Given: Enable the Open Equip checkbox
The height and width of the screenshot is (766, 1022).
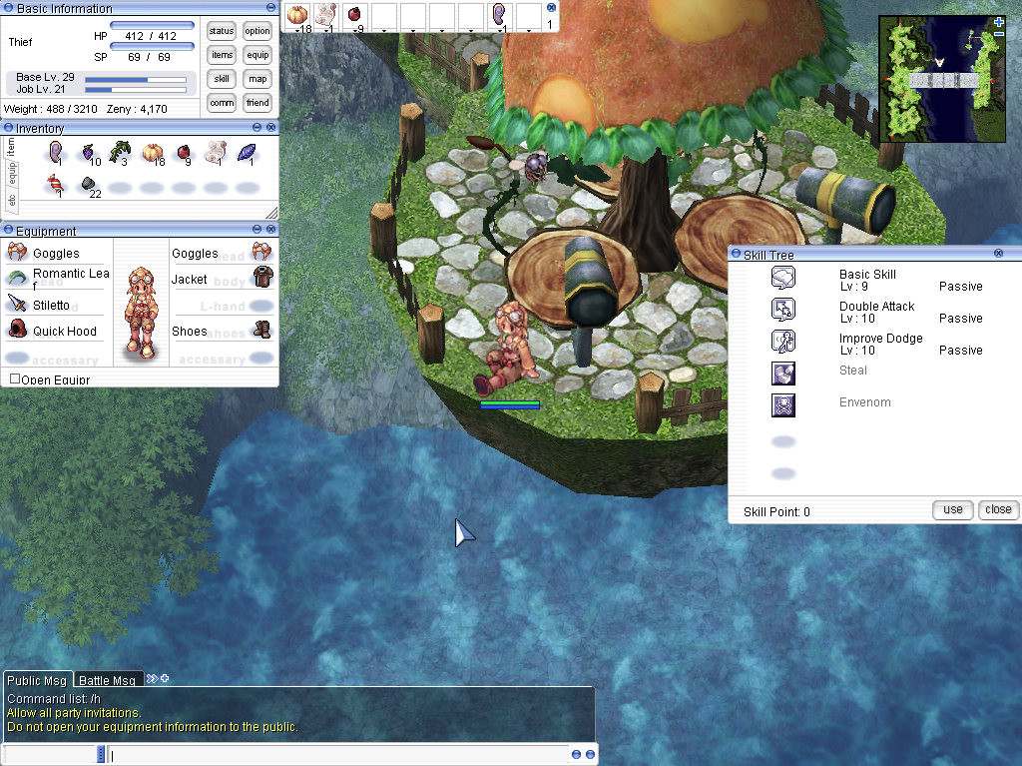Looking at the screenshot, I should click(x=15, y=379).
